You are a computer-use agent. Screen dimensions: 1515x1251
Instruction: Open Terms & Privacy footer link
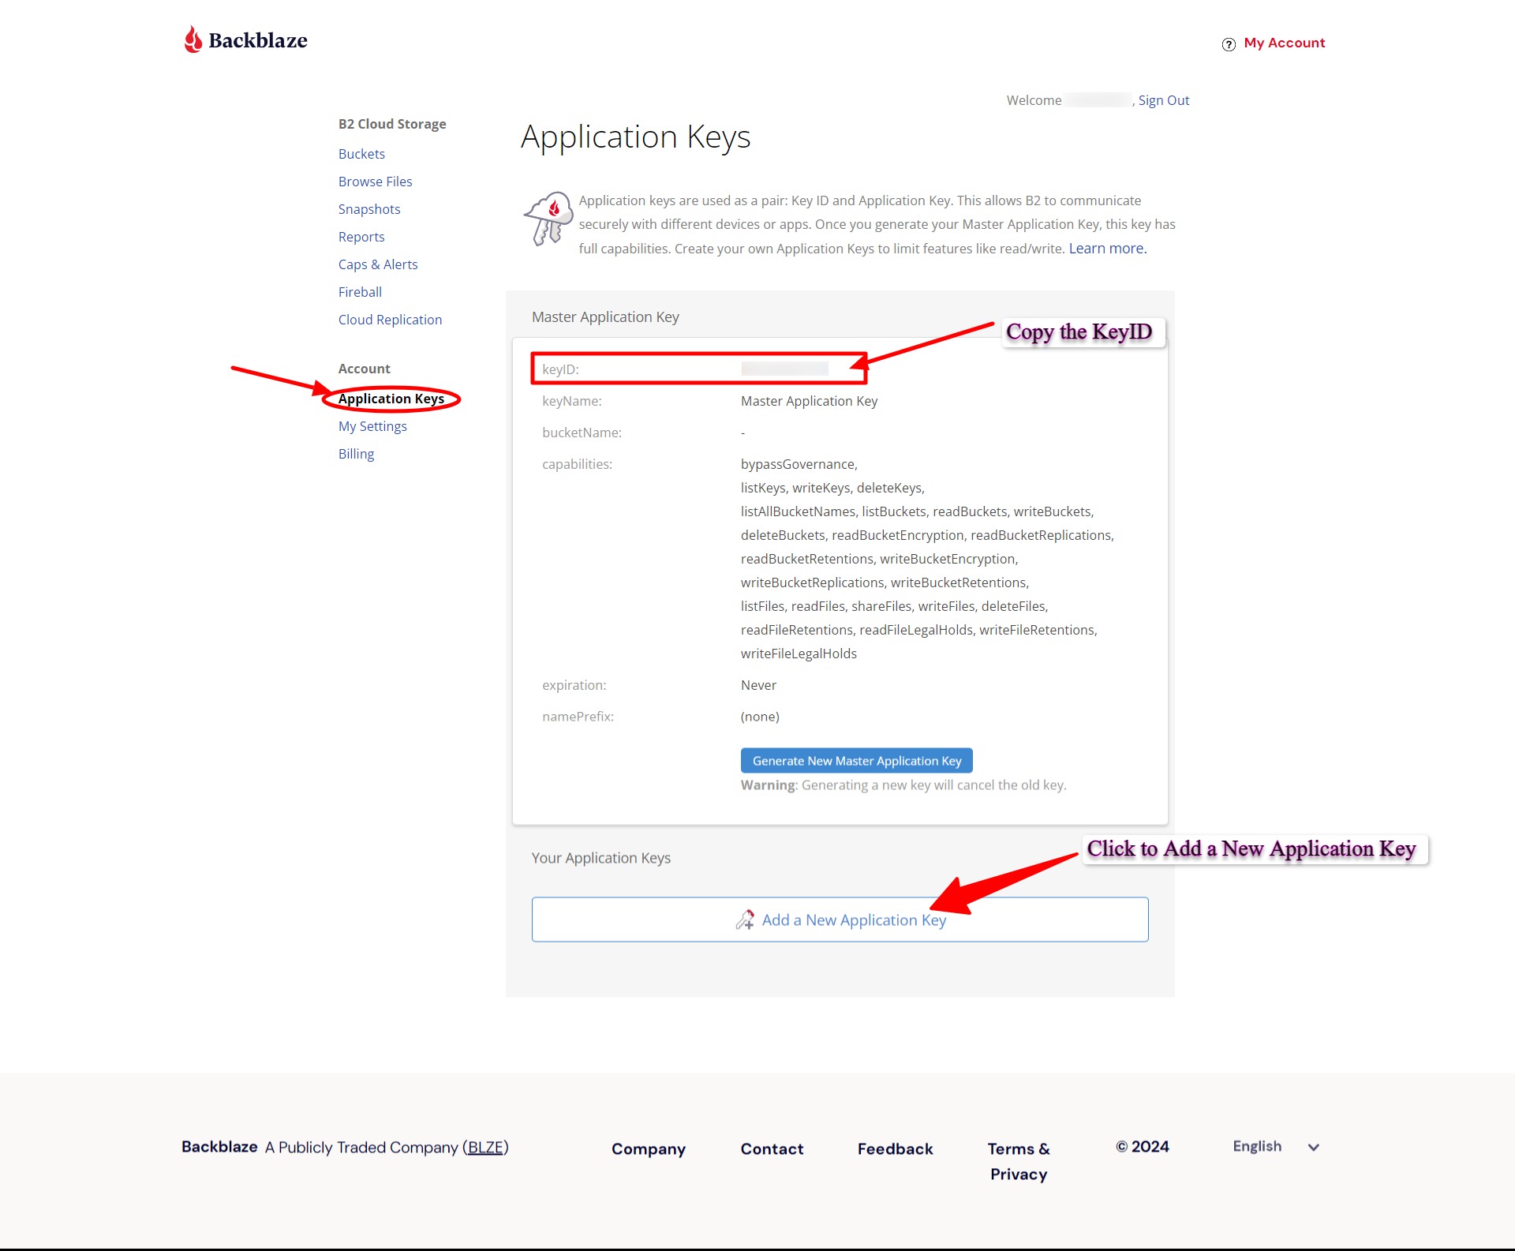(x=1019, y=1162)
